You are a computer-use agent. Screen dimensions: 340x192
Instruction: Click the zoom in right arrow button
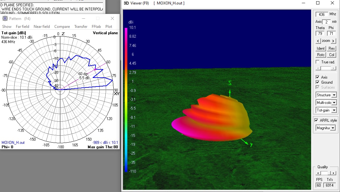pos(333,41)
